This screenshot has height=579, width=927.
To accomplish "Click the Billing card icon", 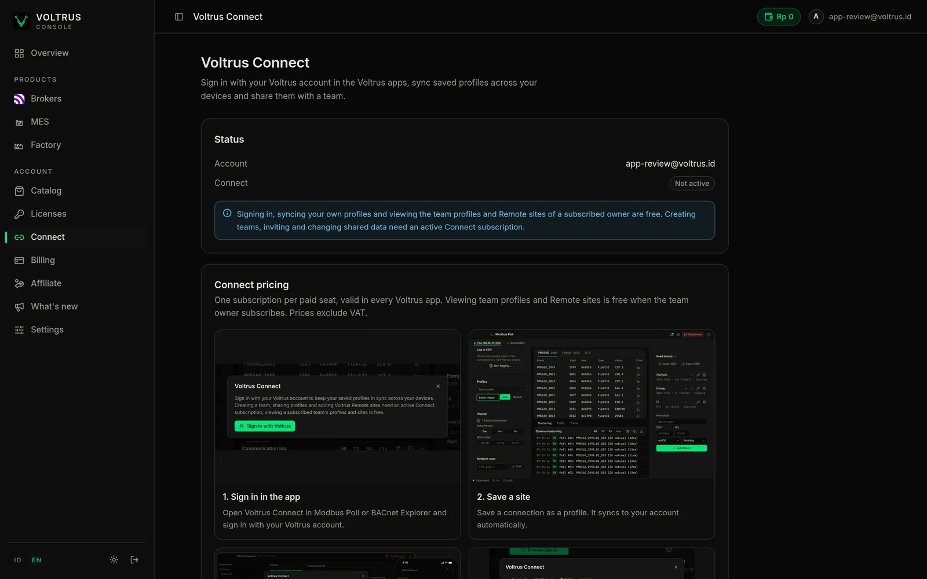I will tap(19, 261).
